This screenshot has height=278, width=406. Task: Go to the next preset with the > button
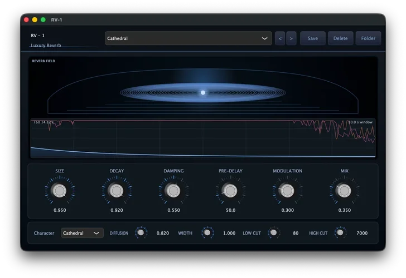coord(291,38)
